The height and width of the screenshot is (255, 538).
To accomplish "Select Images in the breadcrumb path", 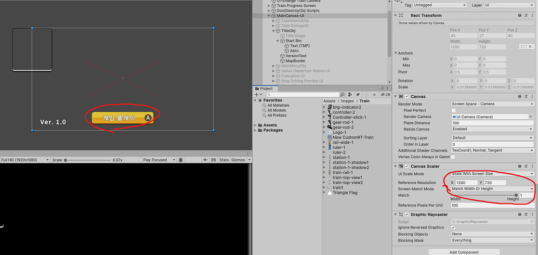I will (347, 101).
